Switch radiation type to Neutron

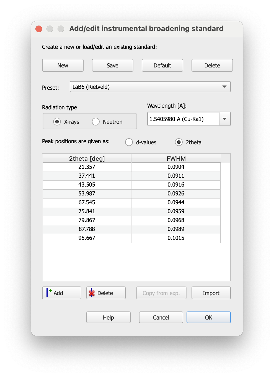pos(96,121)
